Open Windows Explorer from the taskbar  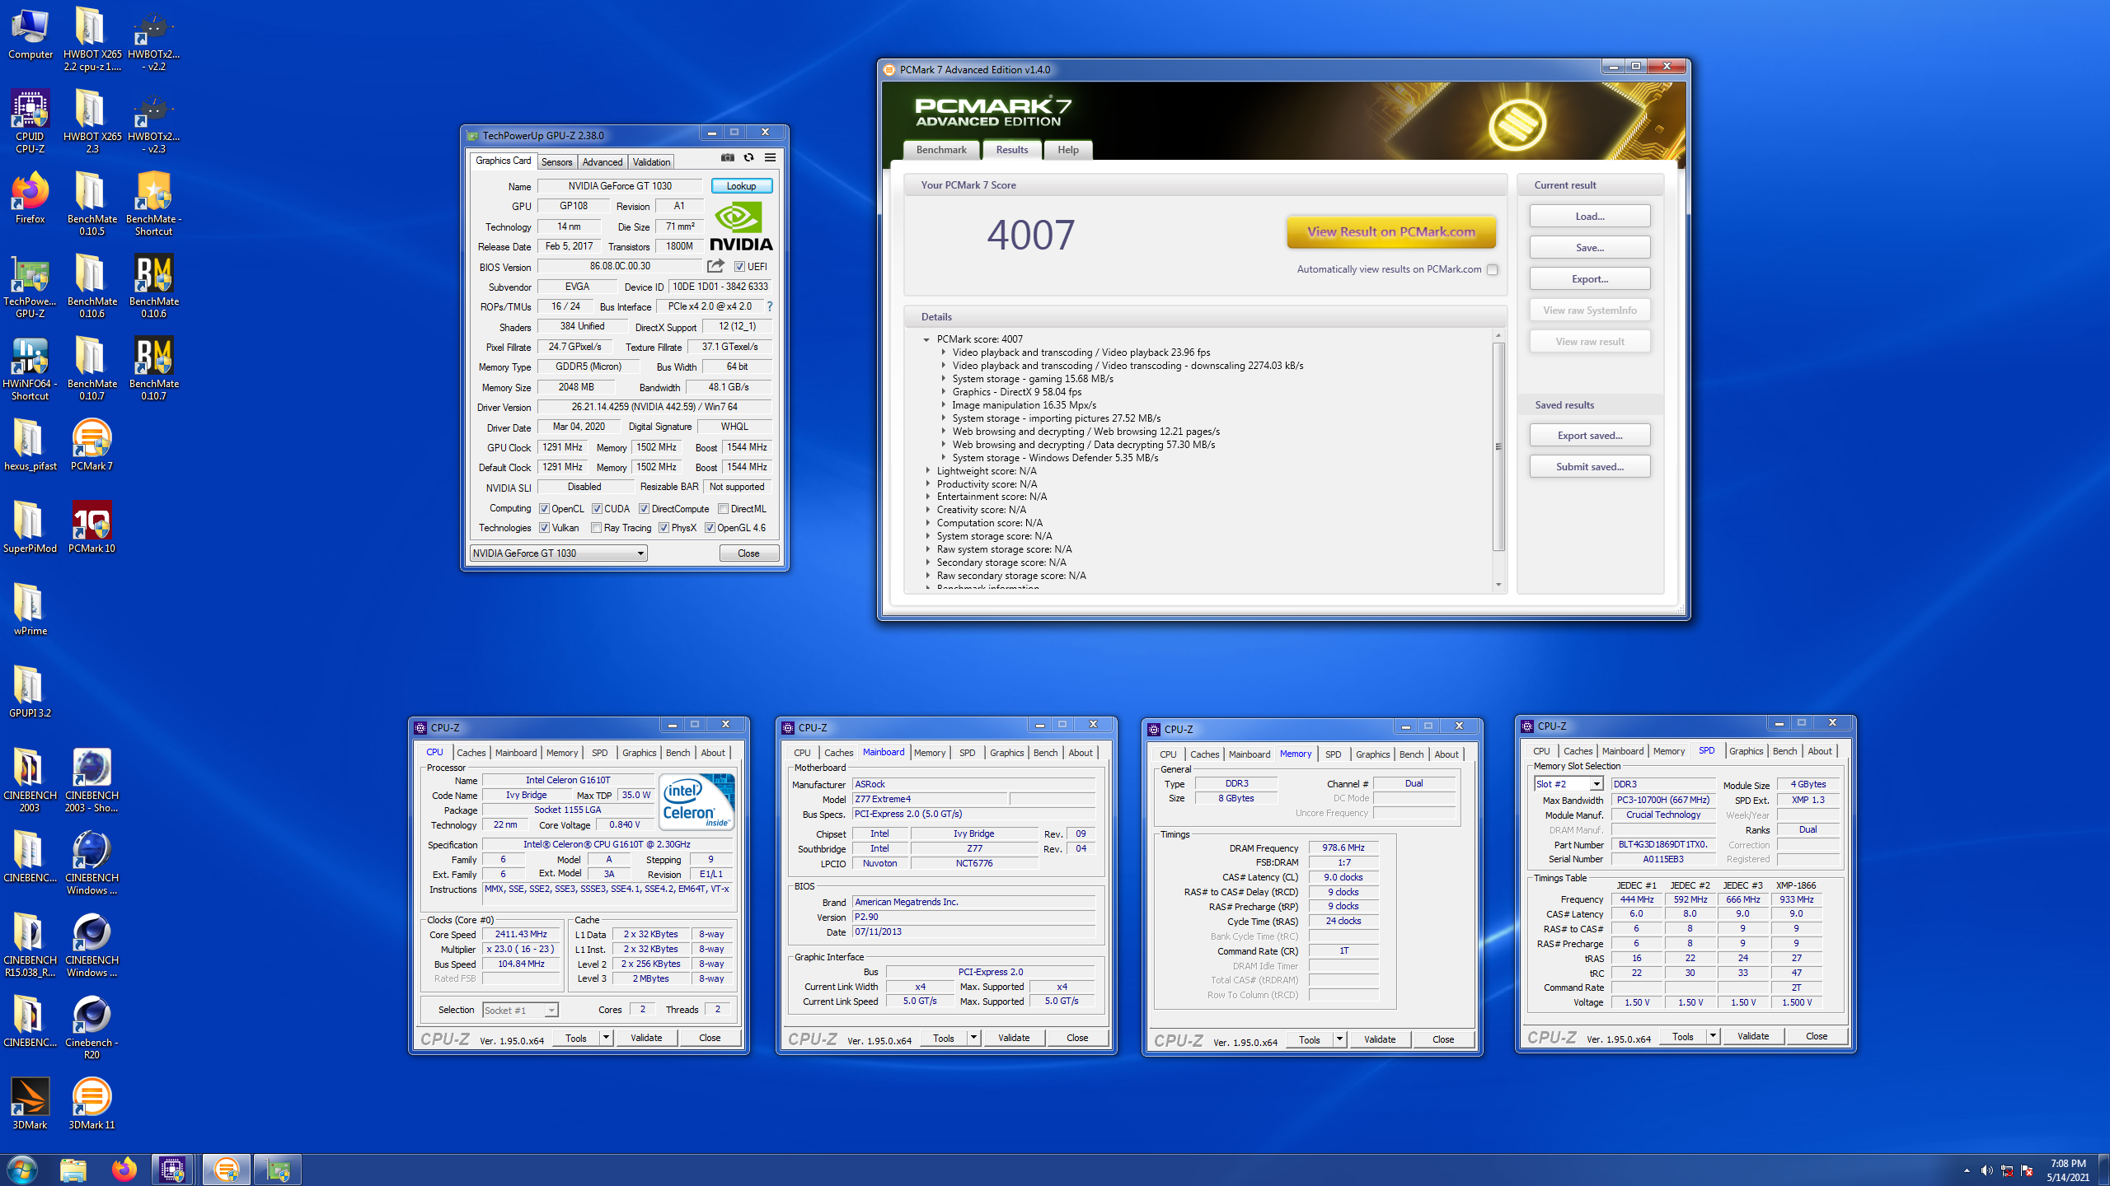(x=73, y=1170)
